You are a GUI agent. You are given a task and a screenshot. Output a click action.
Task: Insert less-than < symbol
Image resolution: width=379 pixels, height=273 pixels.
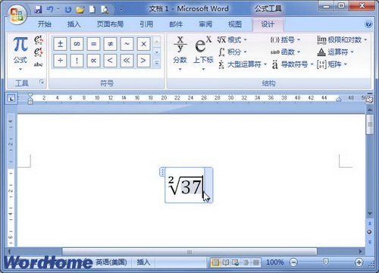point(110,61)
